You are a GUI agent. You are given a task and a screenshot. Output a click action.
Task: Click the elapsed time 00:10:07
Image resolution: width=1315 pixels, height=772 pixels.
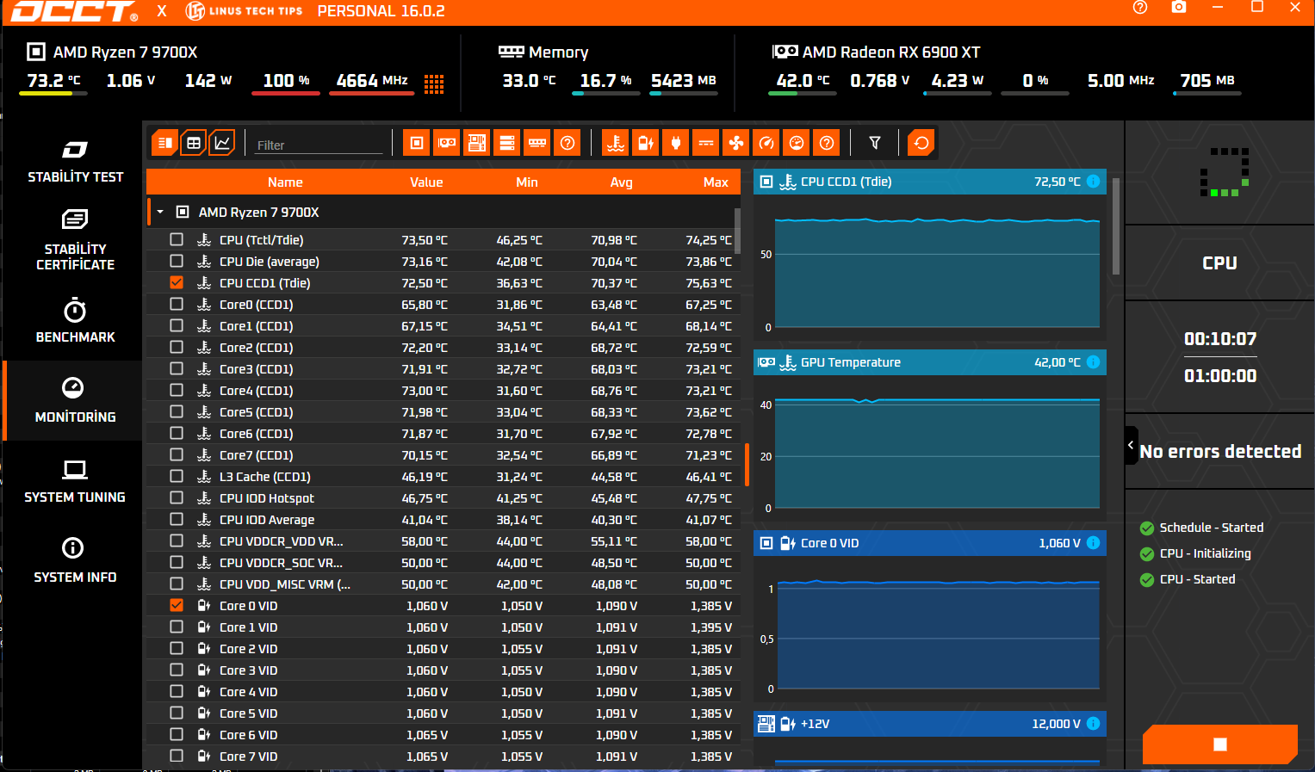(x=1220, y=339)
